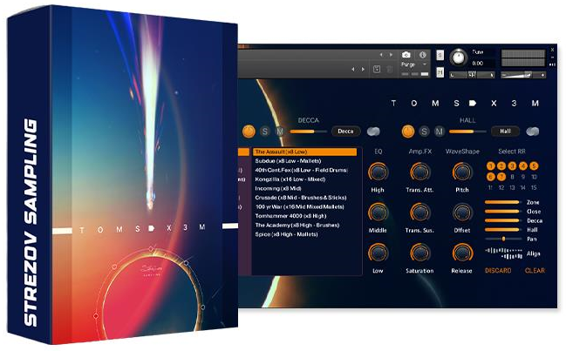Enable round robin 10
566x351 pixels.
[534, 177]
